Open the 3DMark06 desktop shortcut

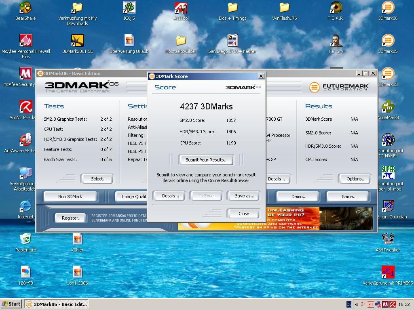388,7
